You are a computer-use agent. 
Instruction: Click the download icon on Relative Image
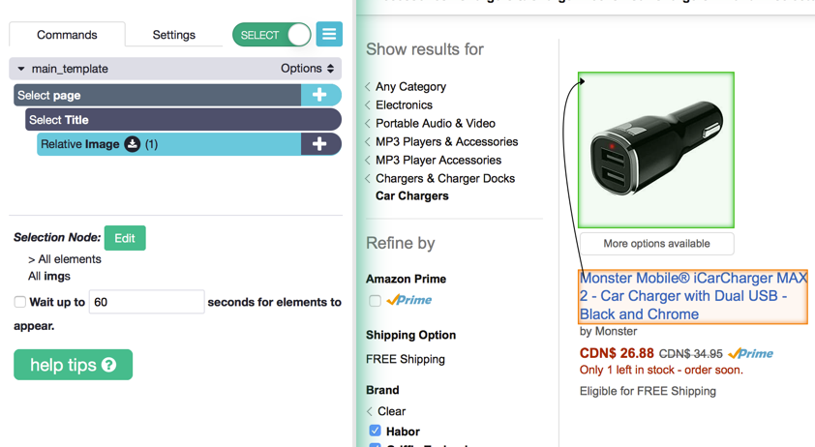(x=133, y=144)
